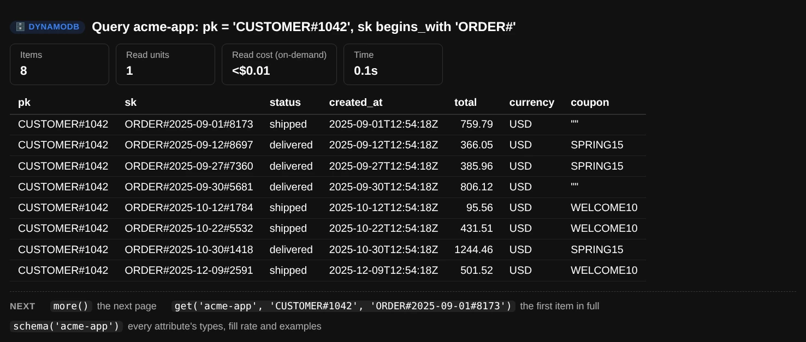This screenshot has height=342, width=806.
Task: Click created_at 2025-09-12T12:54:18Z
Action: (x=383, y=145)
